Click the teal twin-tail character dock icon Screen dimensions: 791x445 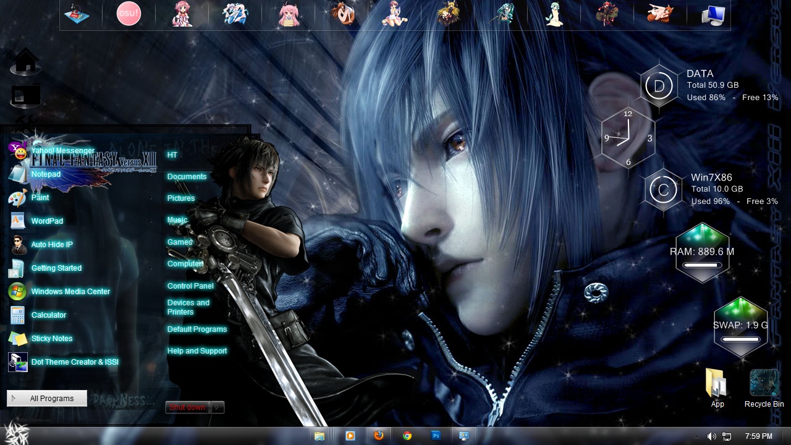504,14
